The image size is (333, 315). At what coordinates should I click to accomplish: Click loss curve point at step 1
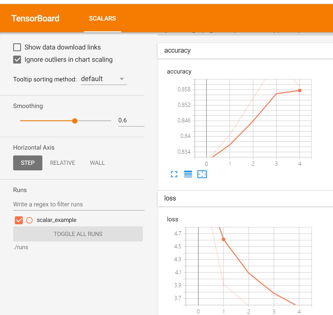223,239
